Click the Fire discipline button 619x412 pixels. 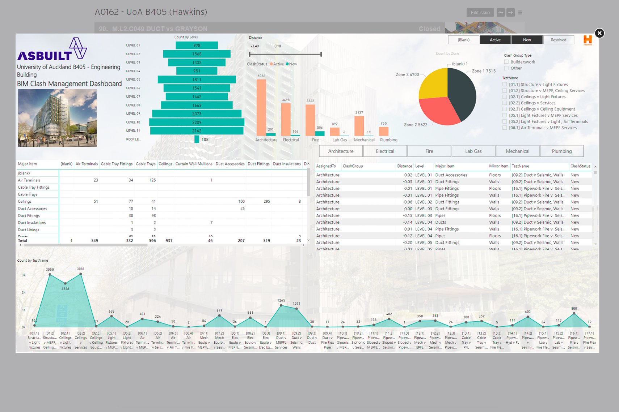click(x=429, y=151)
